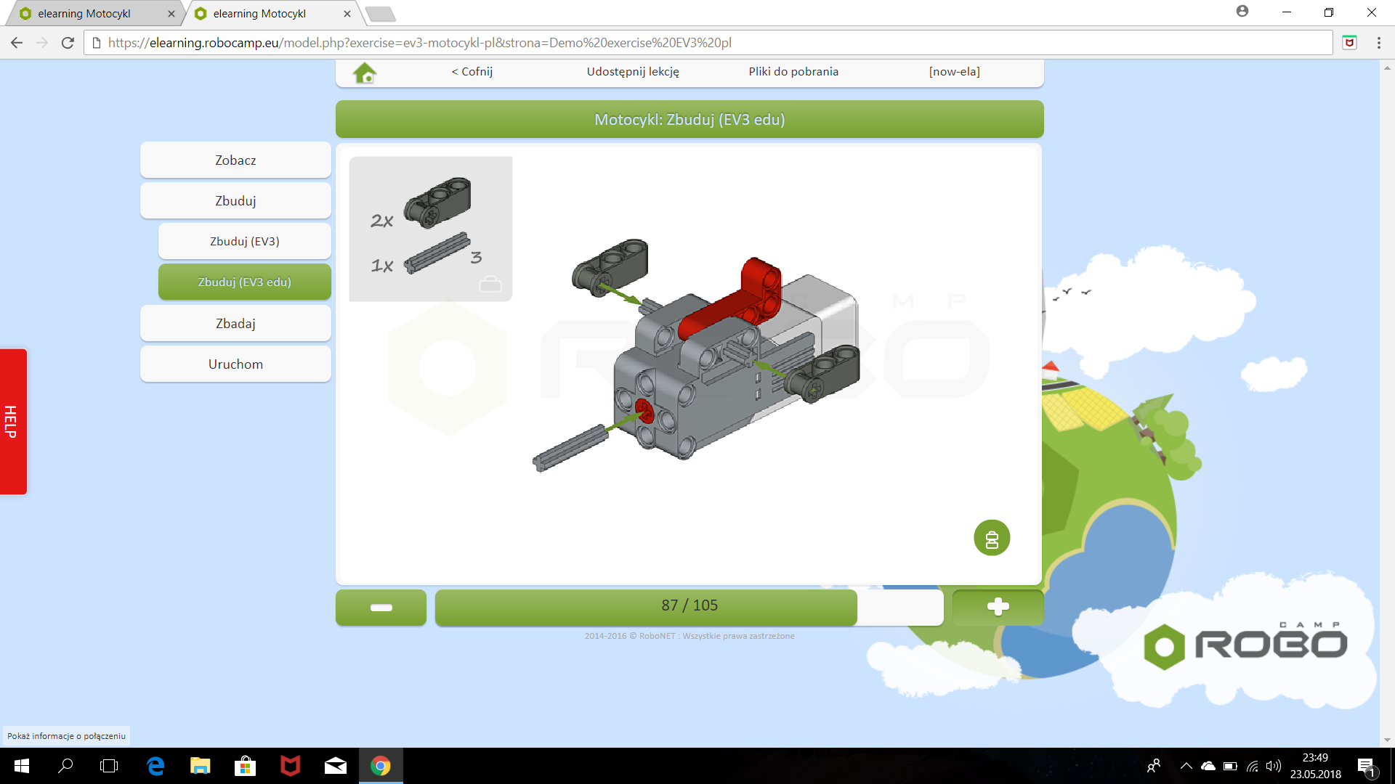View site information icon in address bar
1395x784 pixels.
point(96,43)
